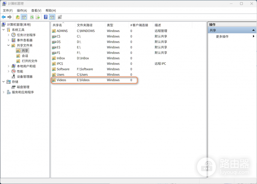Click the Videos share folder icon

[54, 80]
